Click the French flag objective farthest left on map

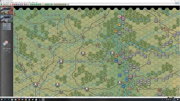35,85
